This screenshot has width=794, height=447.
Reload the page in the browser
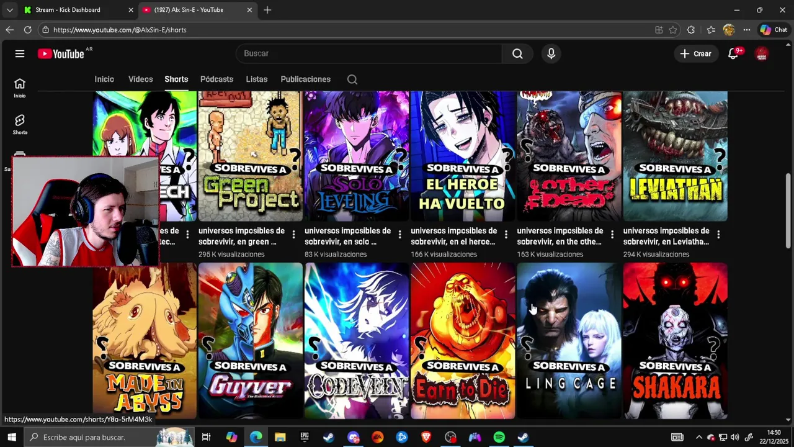pyautogui.click(x=27, y=30)
